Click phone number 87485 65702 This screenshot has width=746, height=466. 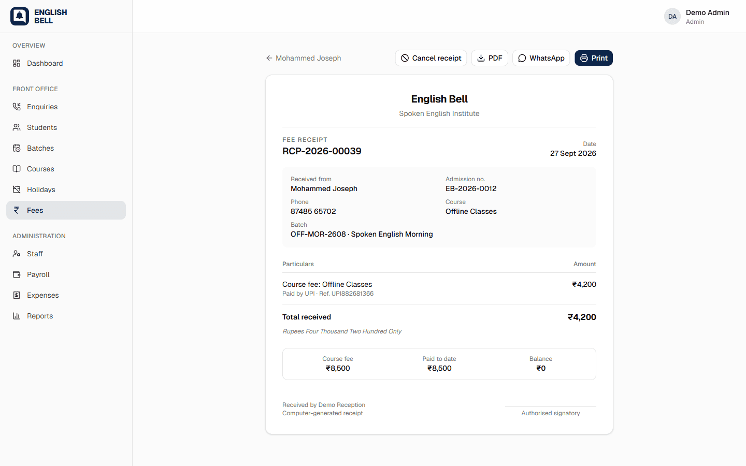[313, 211]
